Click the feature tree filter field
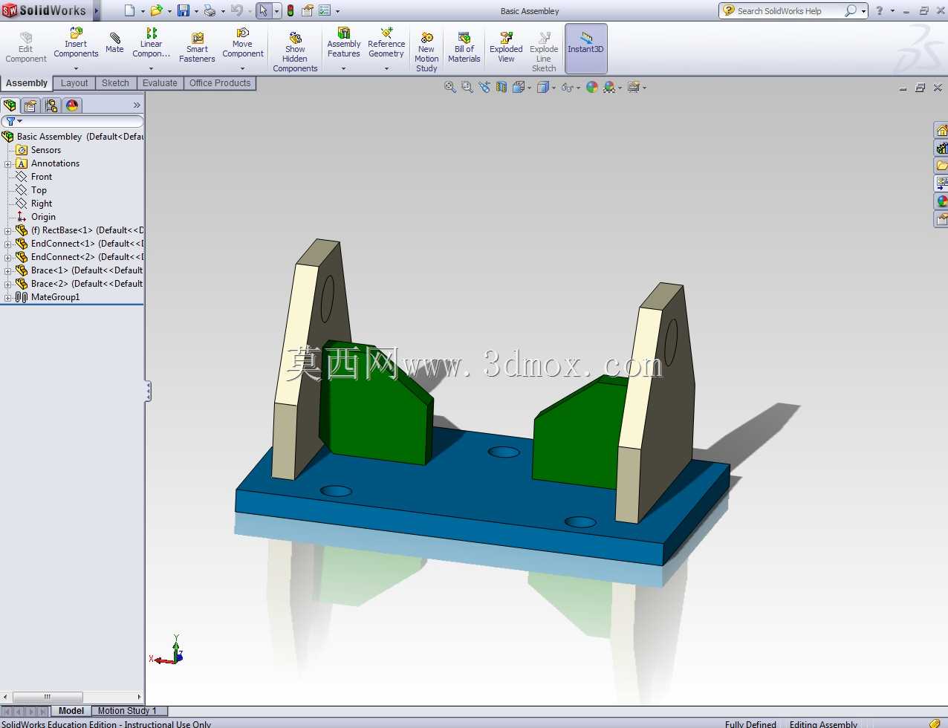This screenshot has width=948, height=728. 72,121
